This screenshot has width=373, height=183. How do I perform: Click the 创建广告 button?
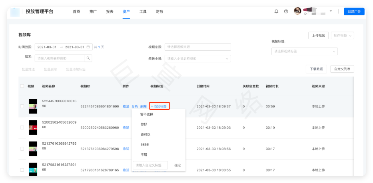(x=354, y=12)
